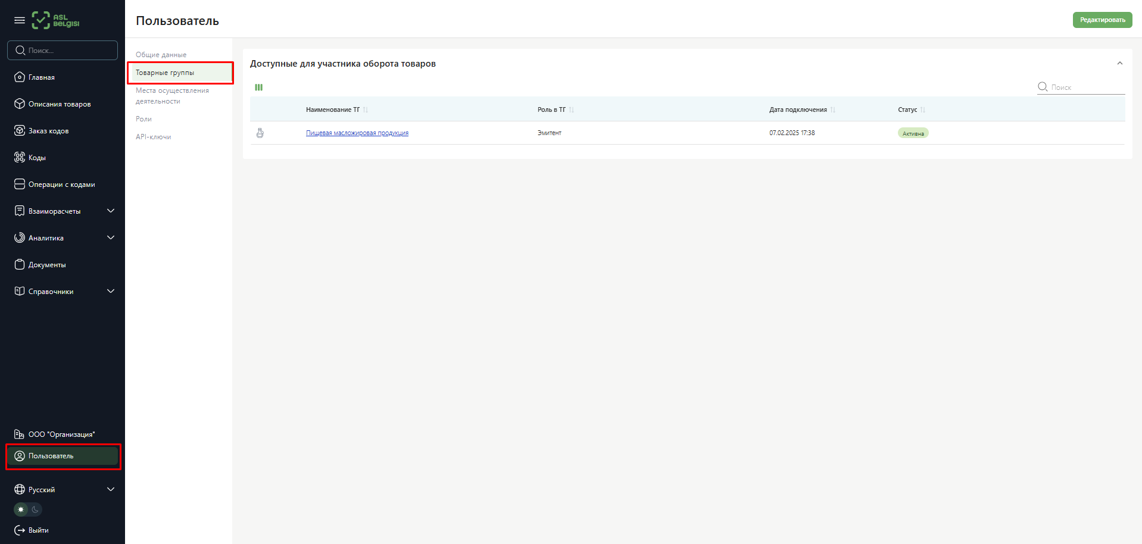Click the Документы clipboard icon
1142x544 pixels.
pos(20,264)
